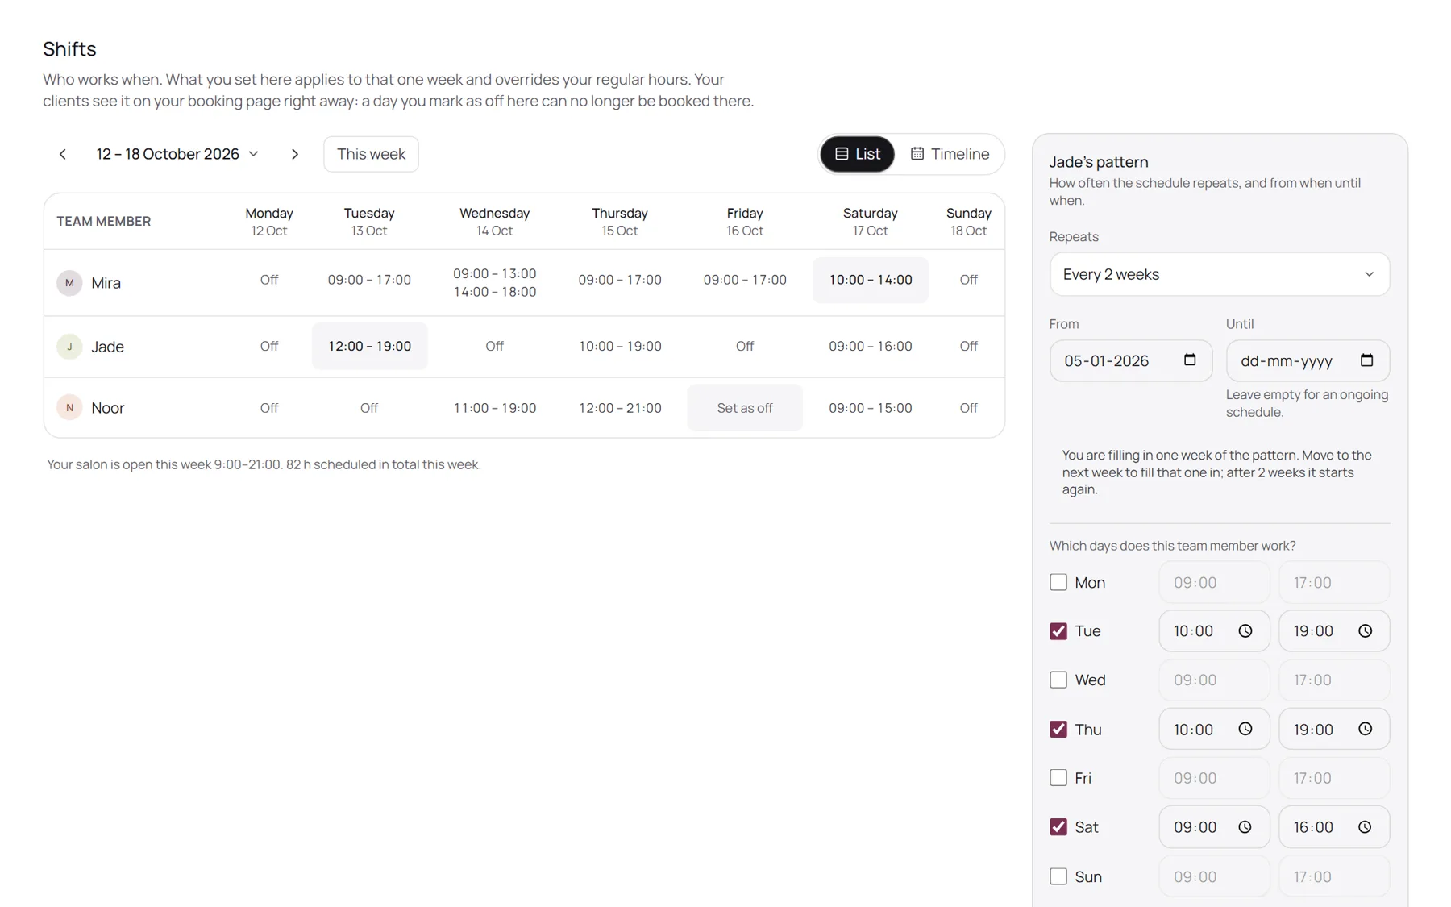Click clock icon in Sat end time

point(1365,827)
